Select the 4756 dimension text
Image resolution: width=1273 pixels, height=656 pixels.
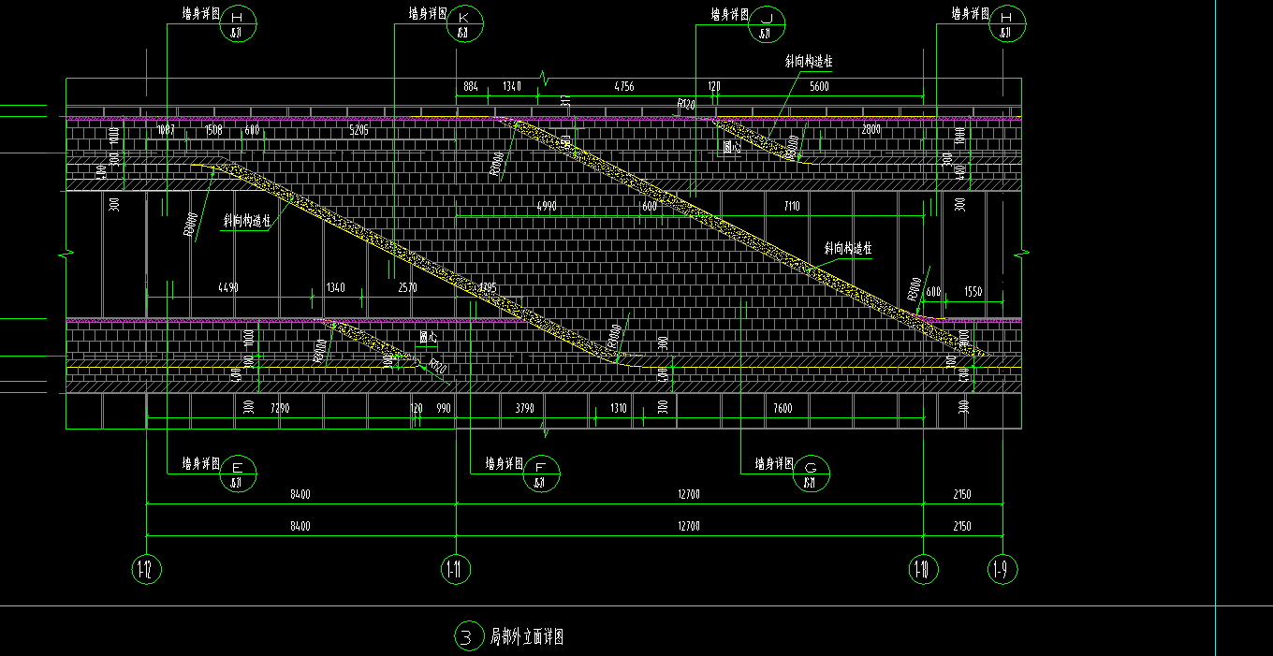click(623, 86)
